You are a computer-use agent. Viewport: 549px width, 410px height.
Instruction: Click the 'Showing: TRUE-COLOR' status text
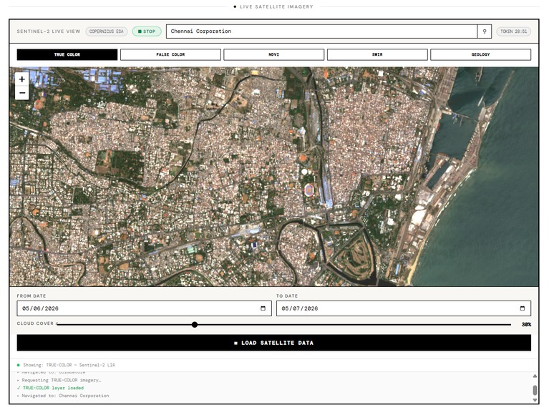click(69, 365)
